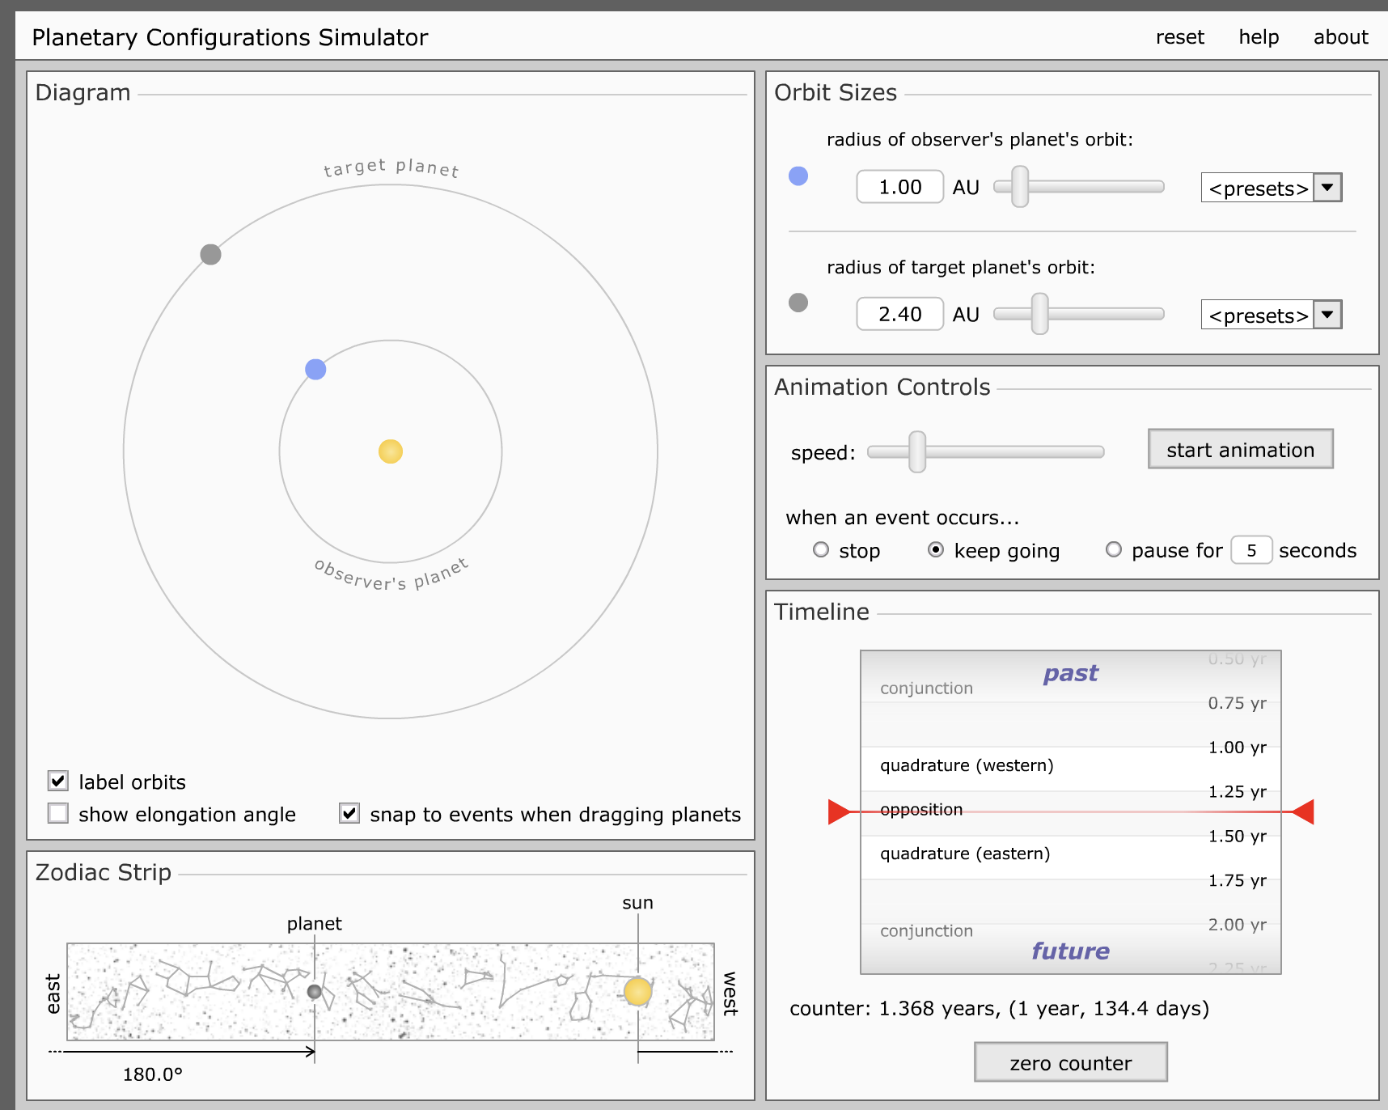The height and width of the screenshot is (1110, 1388).
Task: Click the yellow sun at the diagram center
Action: (x=391, y=451)
